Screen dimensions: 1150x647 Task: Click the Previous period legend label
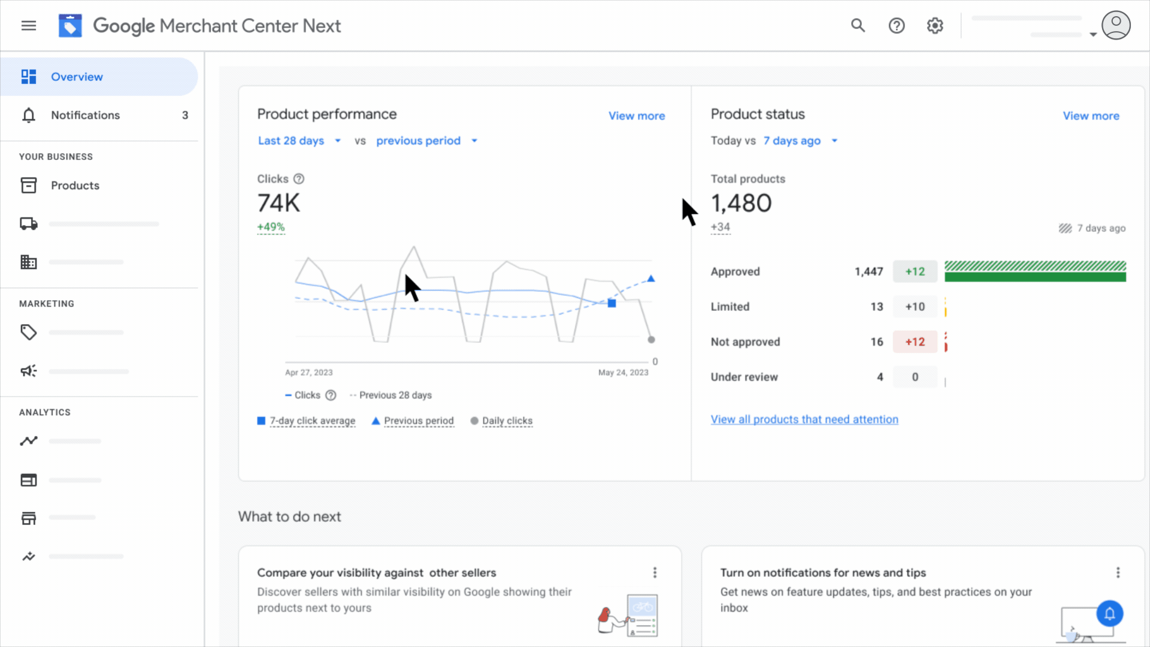[419, 421]
